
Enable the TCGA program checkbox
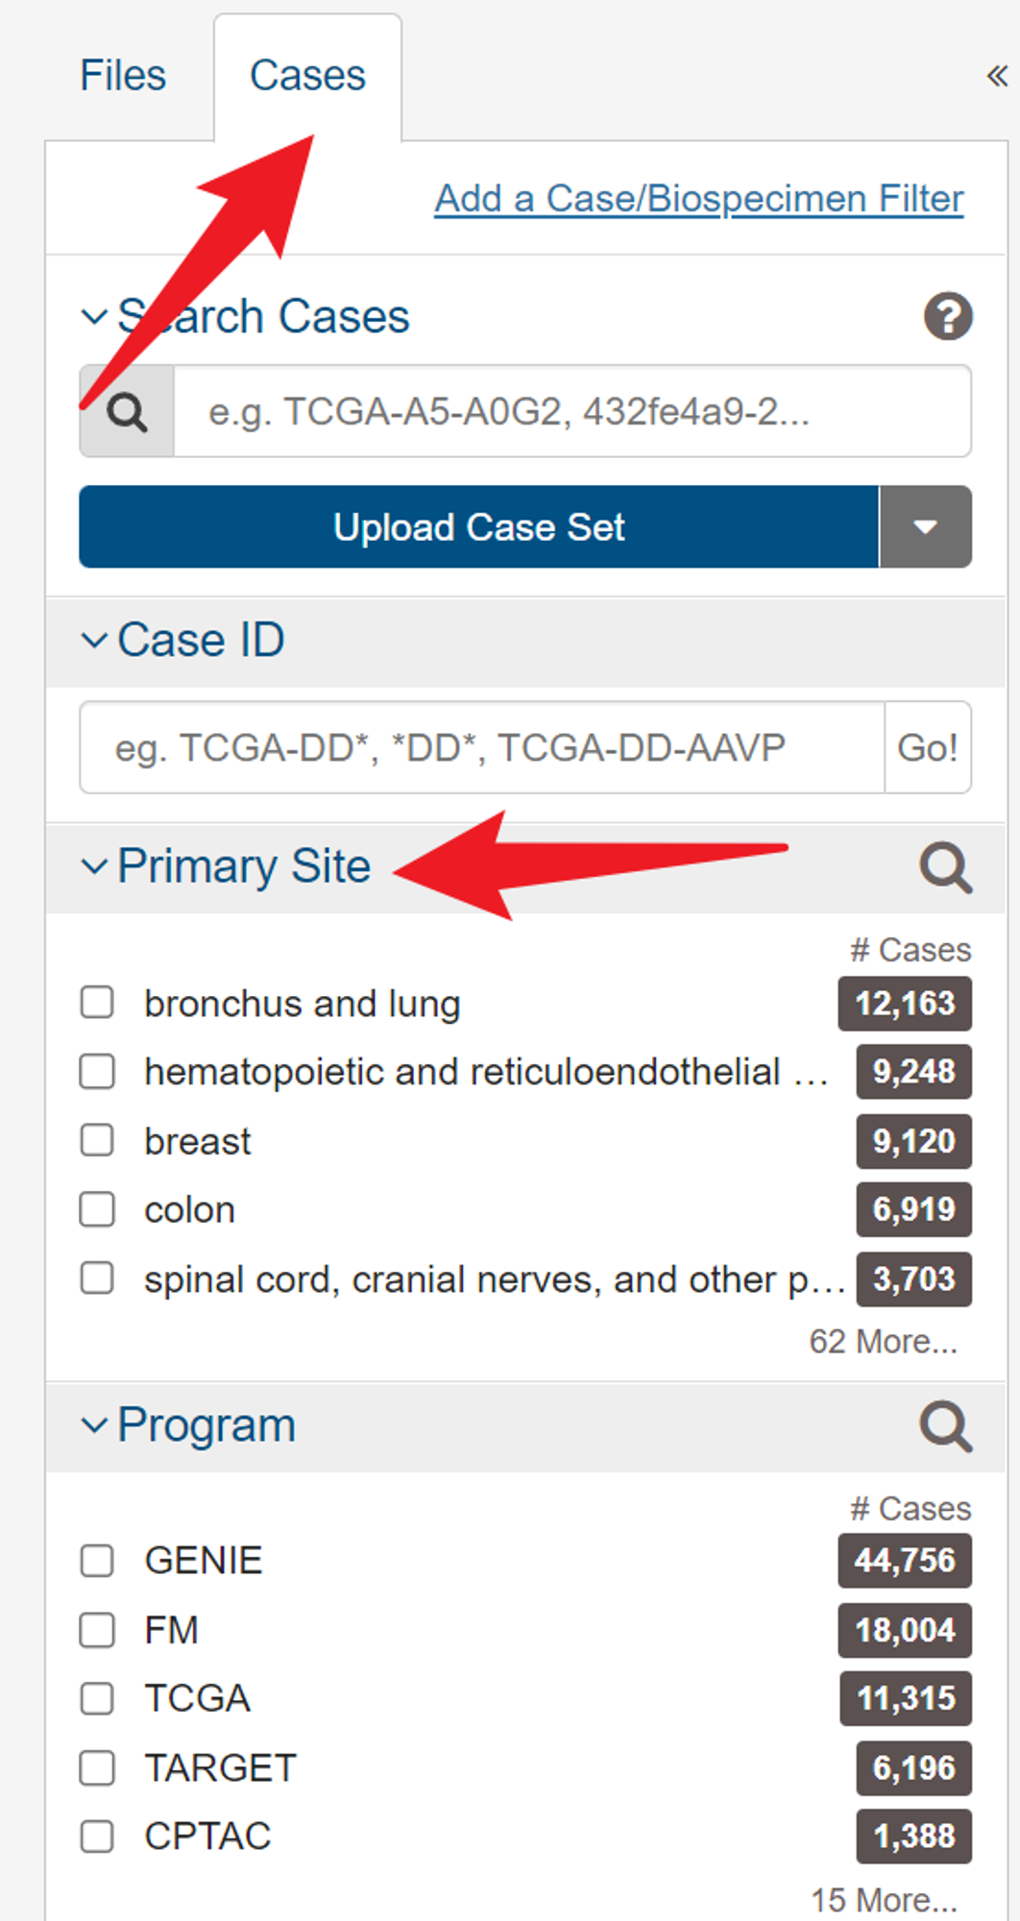[97, 1698]
